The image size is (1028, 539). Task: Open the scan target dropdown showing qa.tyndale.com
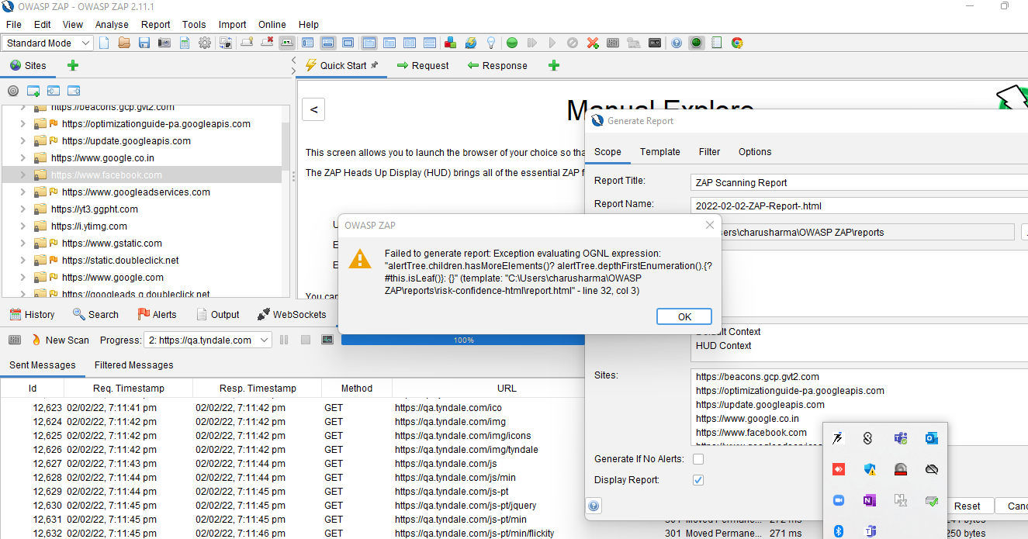[208, 339]
